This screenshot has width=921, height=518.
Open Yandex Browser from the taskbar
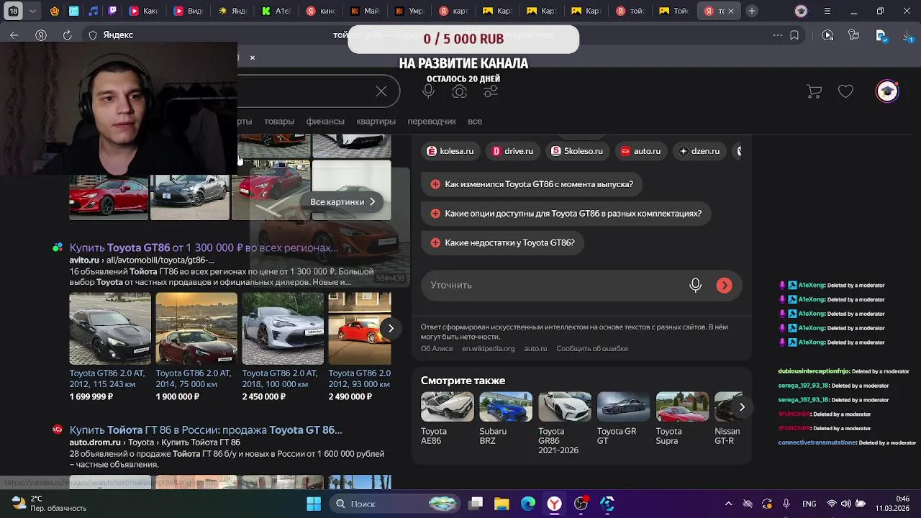pyautogui.click(x=554, y=504)
